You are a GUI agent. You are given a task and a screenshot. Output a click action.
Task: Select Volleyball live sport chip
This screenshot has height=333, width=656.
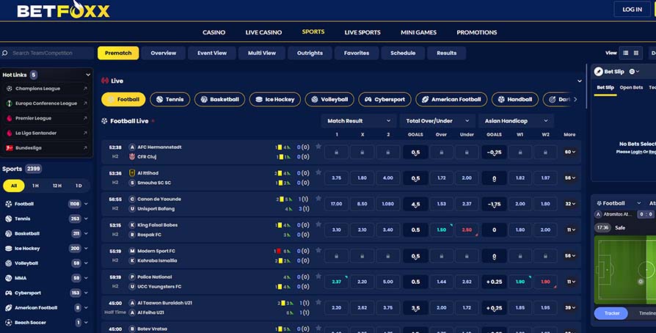click(329, 100)
